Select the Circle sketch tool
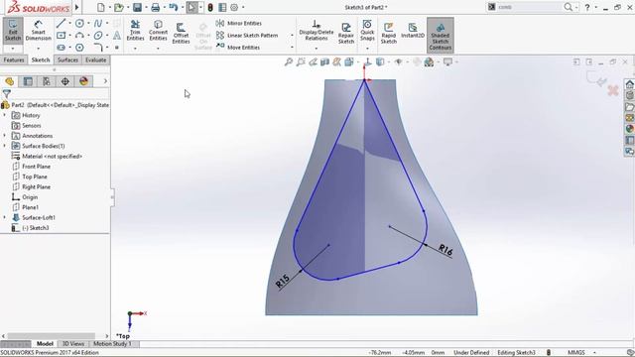 (x=79, y=24)
